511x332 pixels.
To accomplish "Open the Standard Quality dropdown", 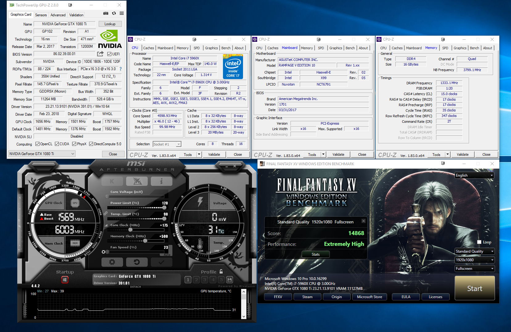I will 474,251.
